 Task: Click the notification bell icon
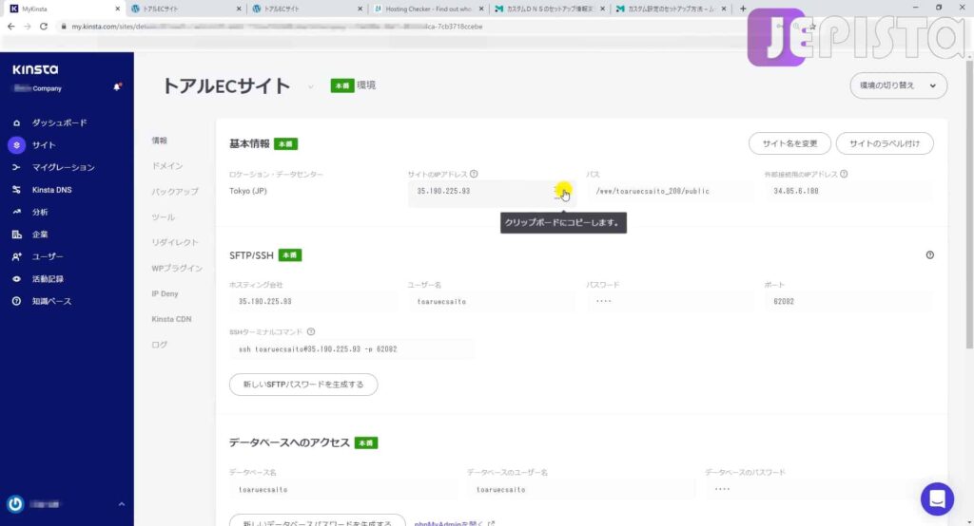117,87
